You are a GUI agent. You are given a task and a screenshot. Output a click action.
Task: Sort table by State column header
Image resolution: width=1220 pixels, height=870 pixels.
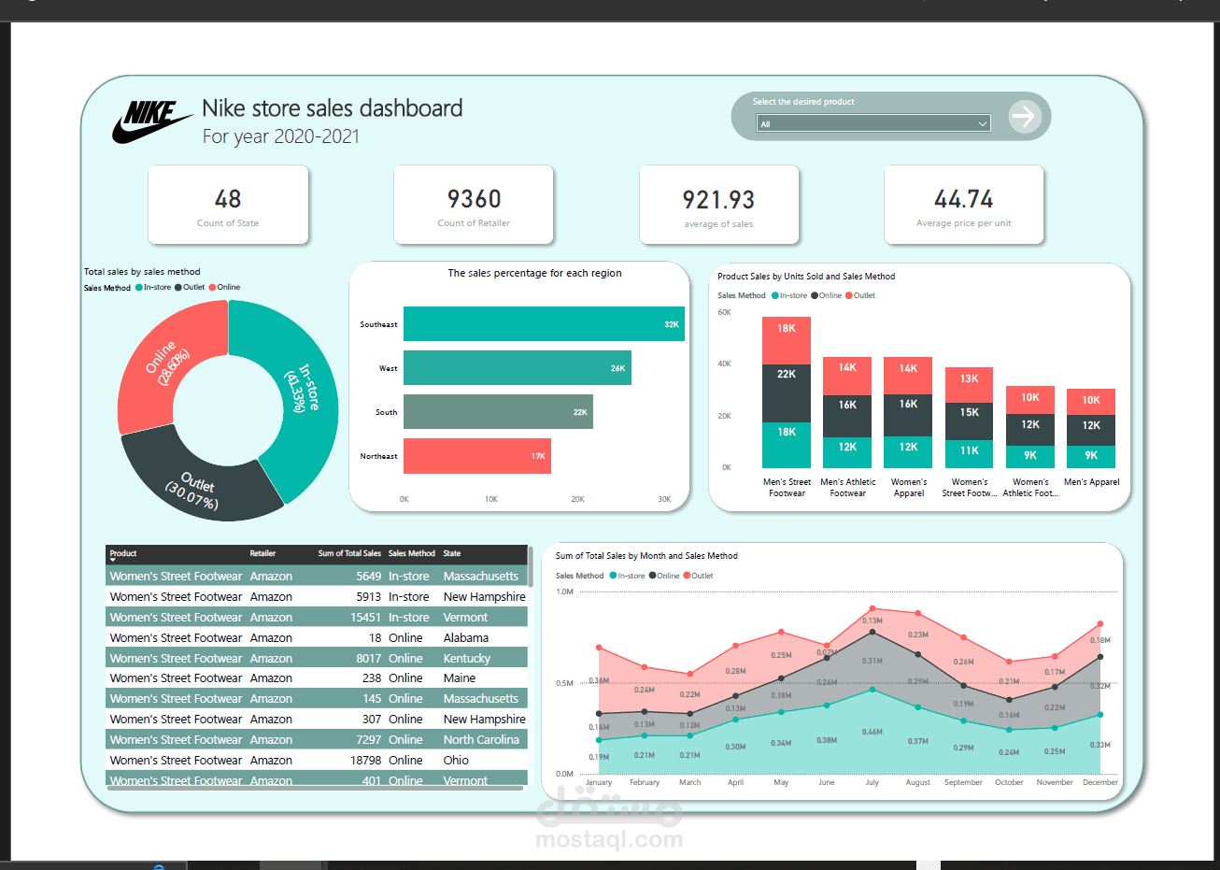(x=452, y=553)
